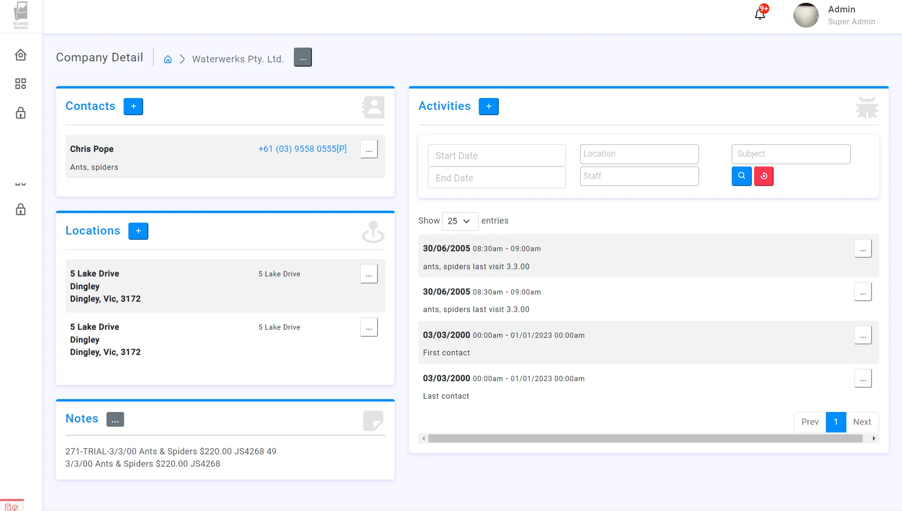The width and height of the screenshot is (902, 511).
Task: Click the map pin icon in Locations panel
Action: [373, 232]
